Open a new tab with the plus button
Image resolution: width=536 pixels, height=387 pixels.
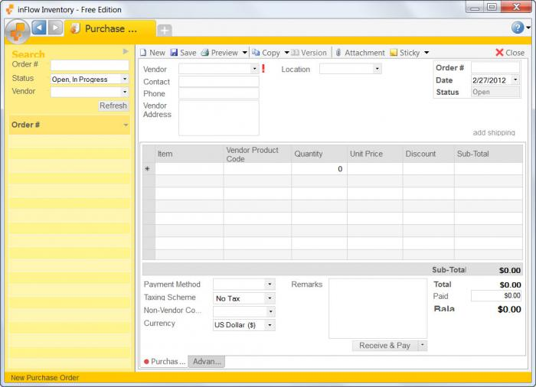click(165, 31)
